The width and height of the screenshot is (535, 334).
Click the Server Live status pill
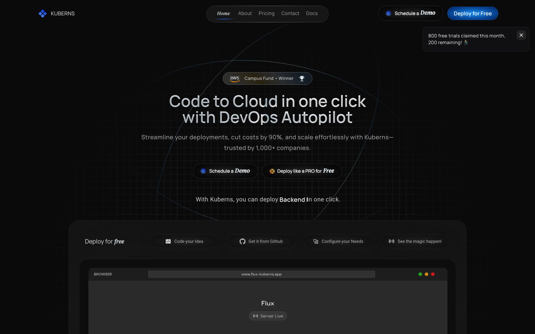point(268,316)
